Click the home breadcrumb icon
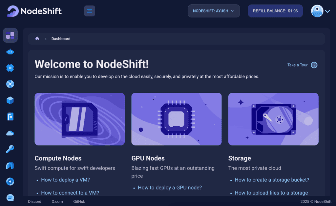 [x=37, y=39]
